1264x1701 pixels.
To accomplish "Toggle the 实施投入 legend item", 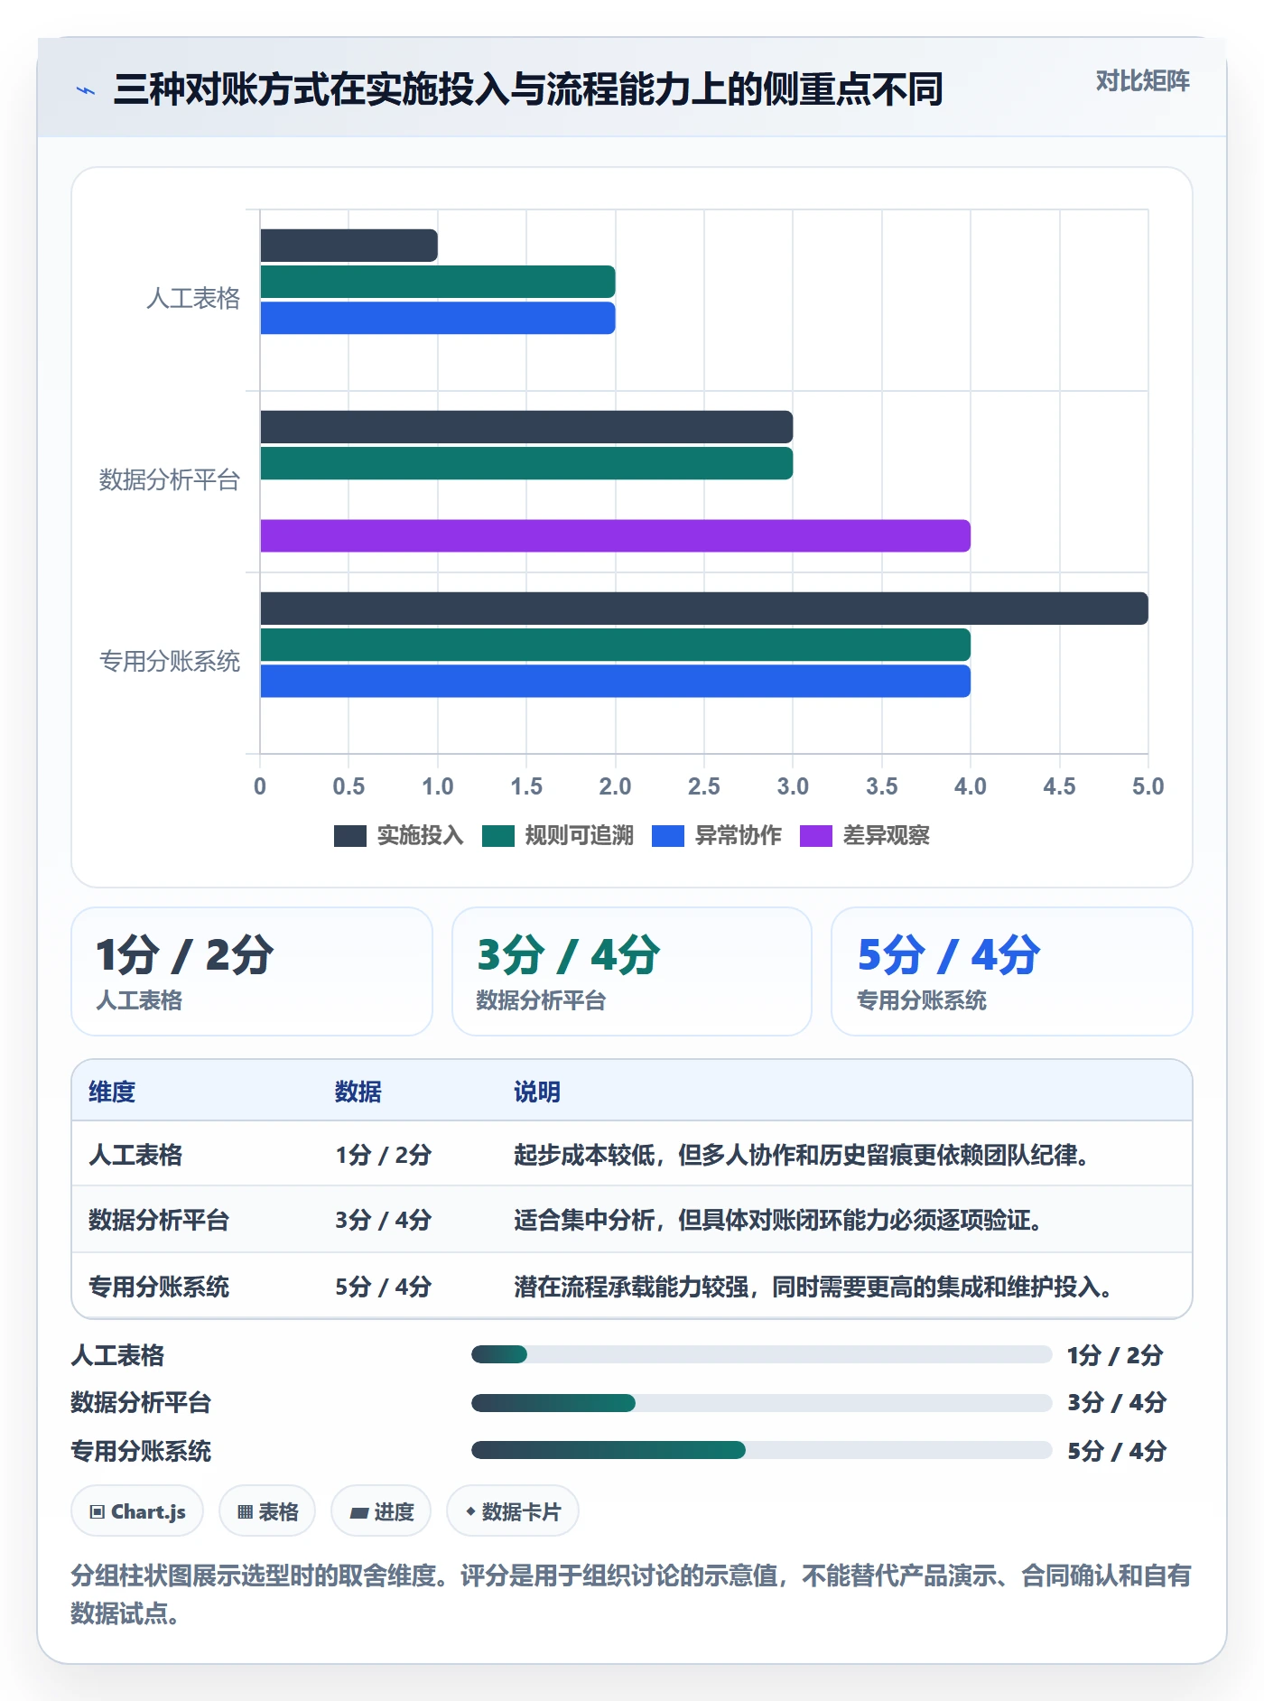I will tap(398, 835).
